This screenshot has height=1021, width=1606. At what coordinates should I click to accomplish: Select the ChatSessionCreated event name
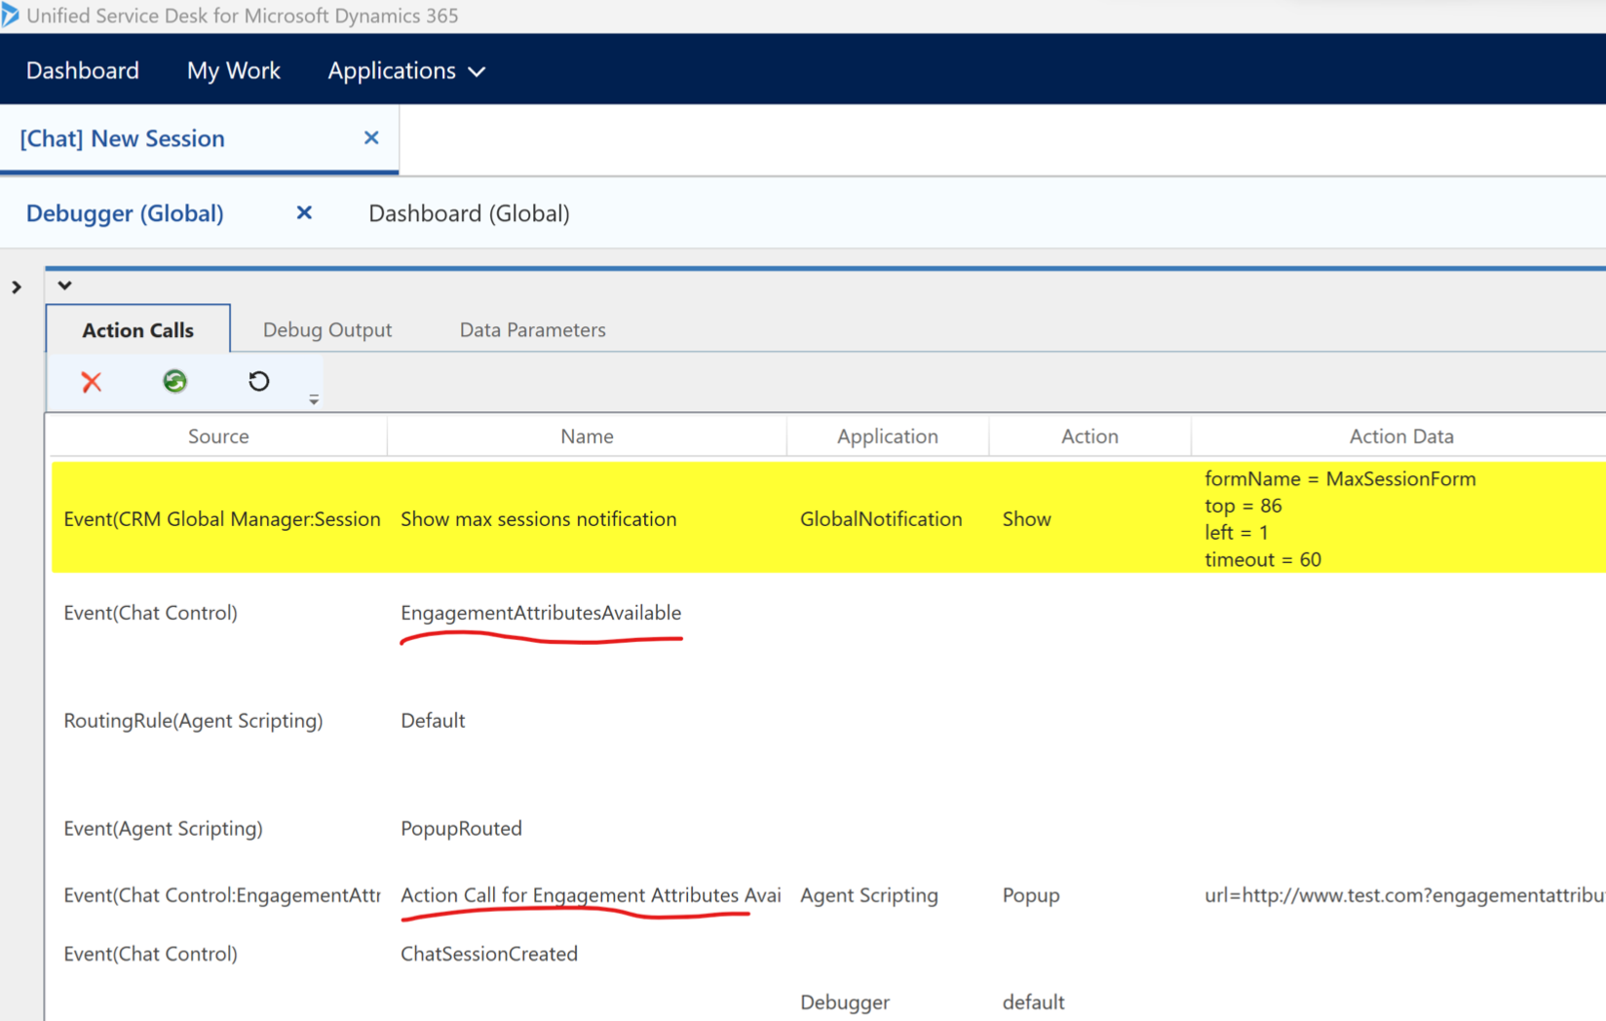point(489,954)
